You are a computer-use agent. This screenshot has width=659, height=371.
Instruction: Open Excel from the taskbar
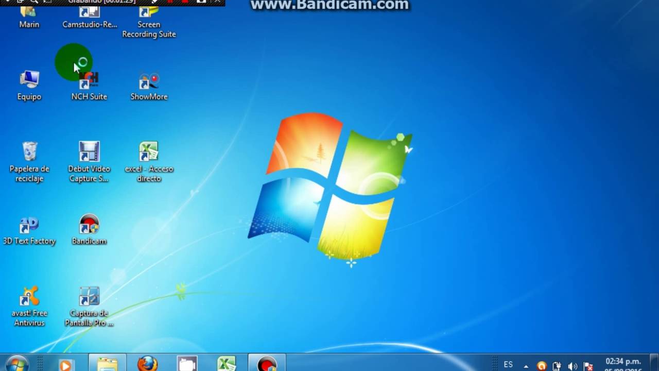(x=227, y=364)
